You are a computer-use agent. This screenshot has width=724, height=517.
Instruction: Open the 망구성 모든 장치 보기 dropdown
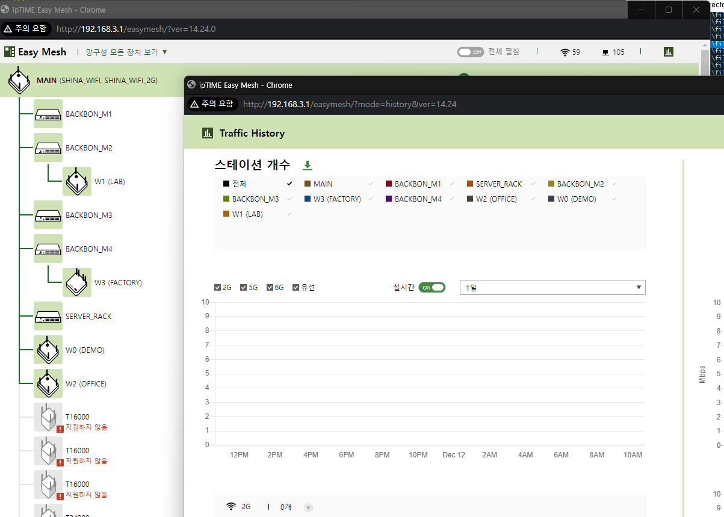[126, 52]
